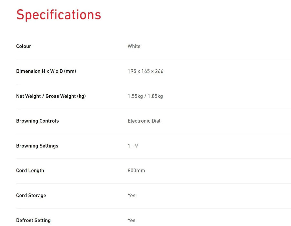The image size is (291, 226).
Task: Select the Dimension H x W x D label
Action: tap(46, 71)
